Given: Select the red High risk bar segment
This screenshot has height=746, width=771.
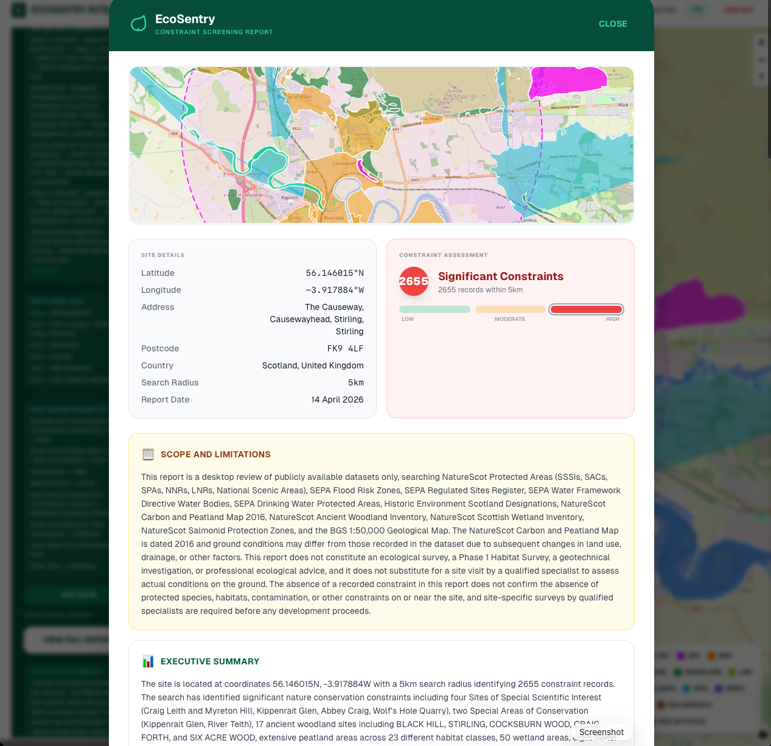Looking at the screenshot, I should tap(586, 309).
